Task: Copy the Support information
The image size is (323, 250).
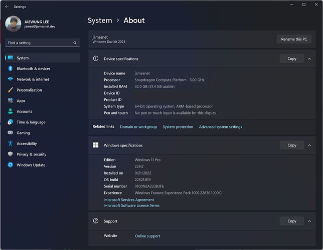Action: click(292, 221)
